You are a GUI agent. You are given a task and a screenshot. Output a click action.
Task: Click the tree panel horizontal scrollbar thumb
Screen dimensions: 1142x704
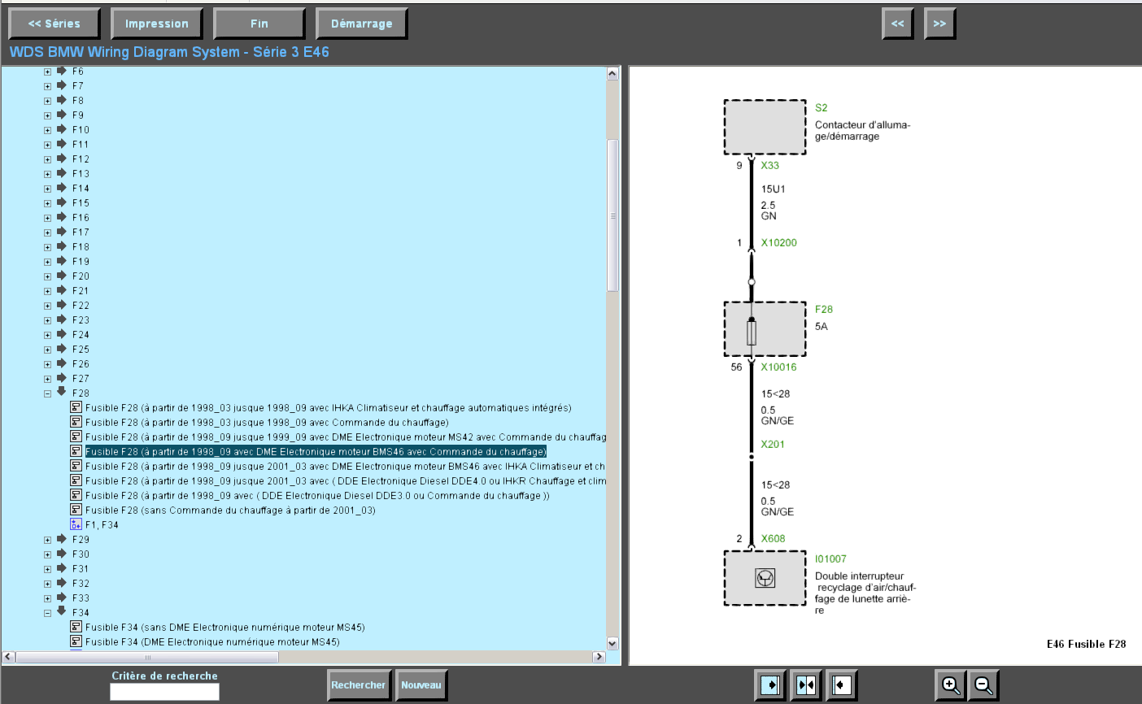click(147, 656)
